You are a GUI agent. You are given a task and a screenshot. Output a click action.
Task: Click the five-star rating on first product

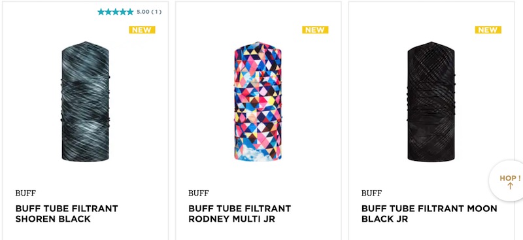[x=116, y=12]
